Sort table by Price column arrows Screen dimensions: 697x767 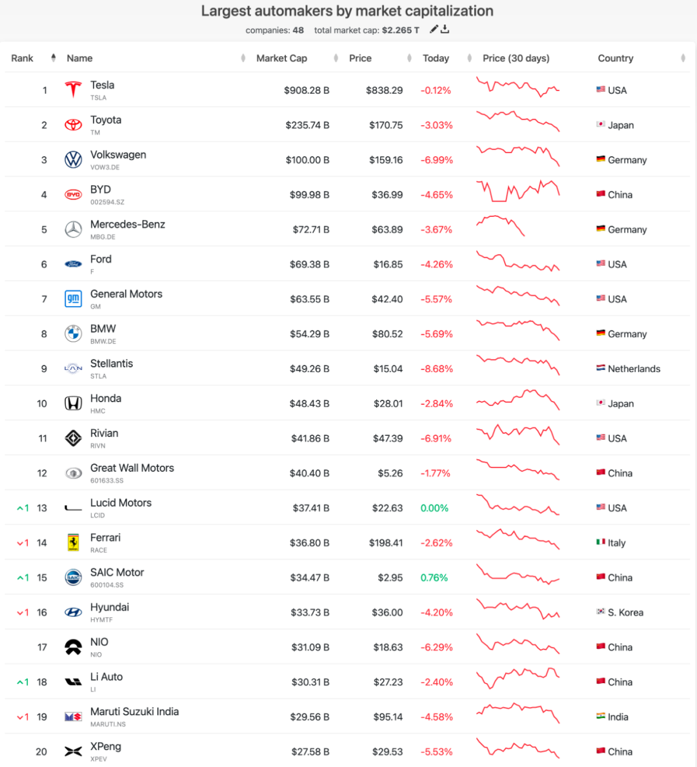(409, 58)
